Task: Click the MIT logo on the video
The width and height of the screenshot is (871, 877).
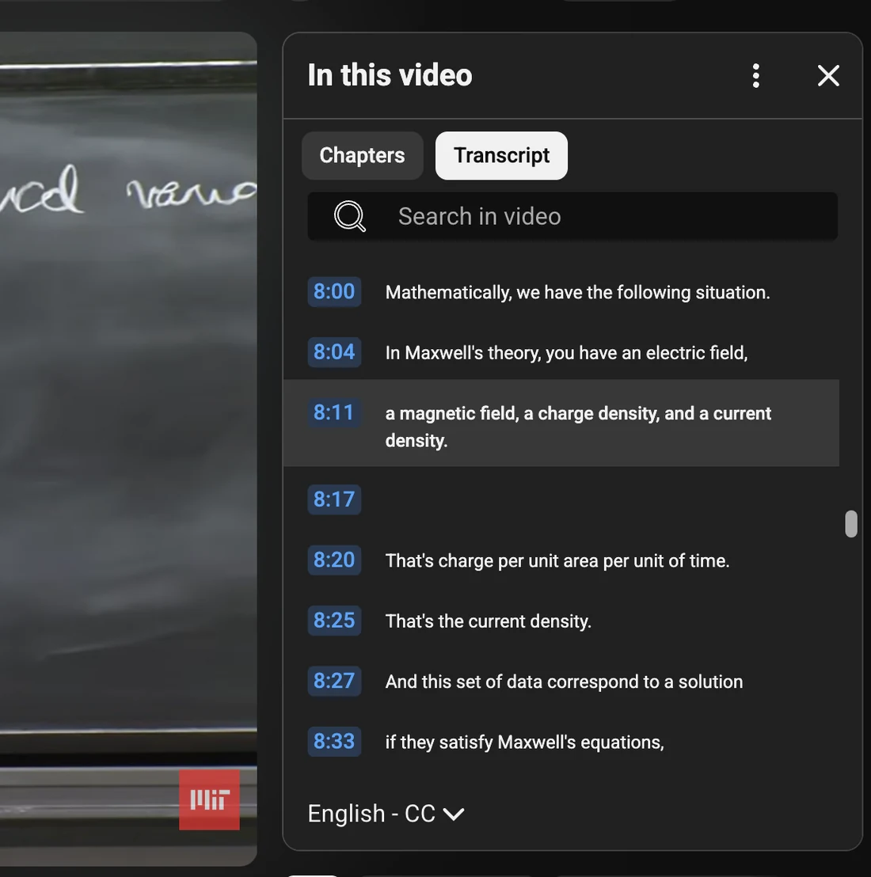Action: pyautogui.click(x=209, y=799)
